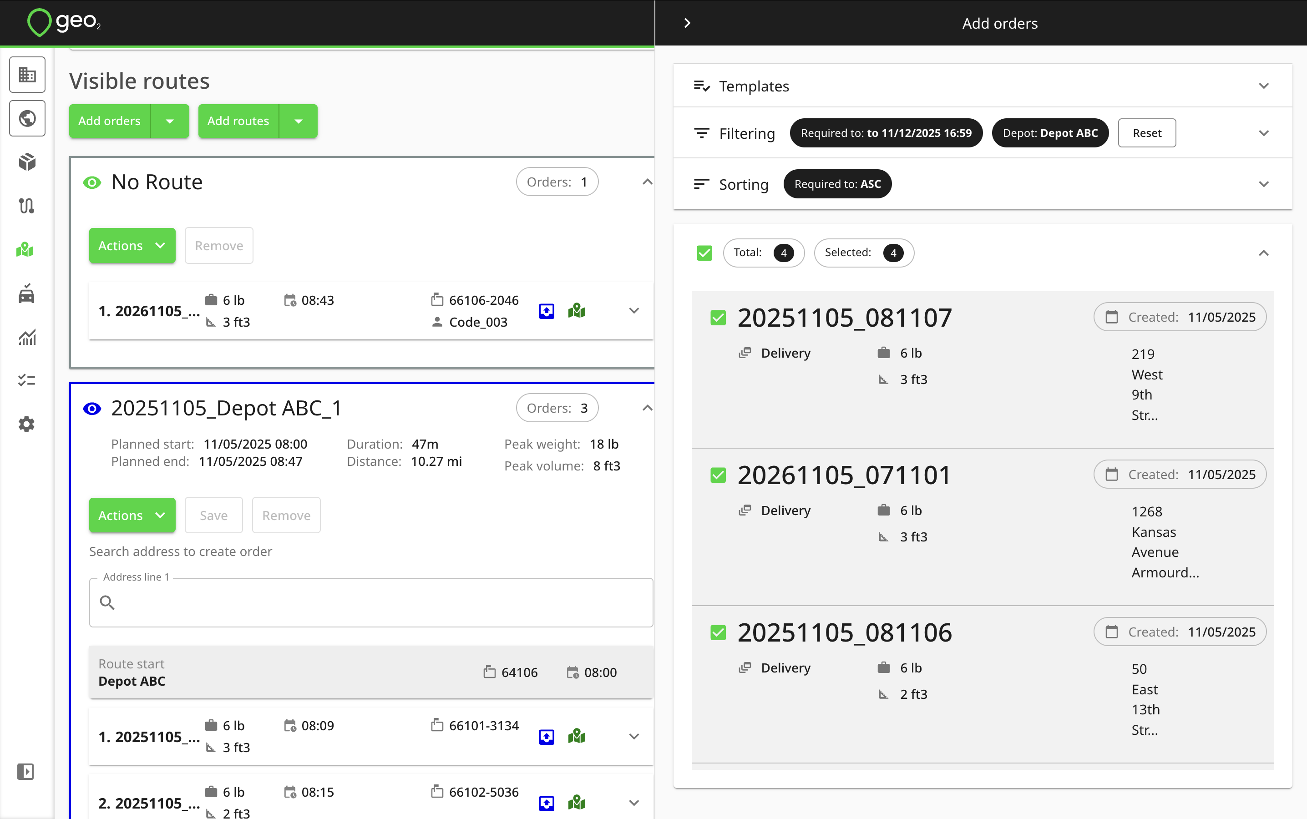Click map icon for route order at 08:09
The width and height of the screenshot is (1307, 819).
(577, 737)
